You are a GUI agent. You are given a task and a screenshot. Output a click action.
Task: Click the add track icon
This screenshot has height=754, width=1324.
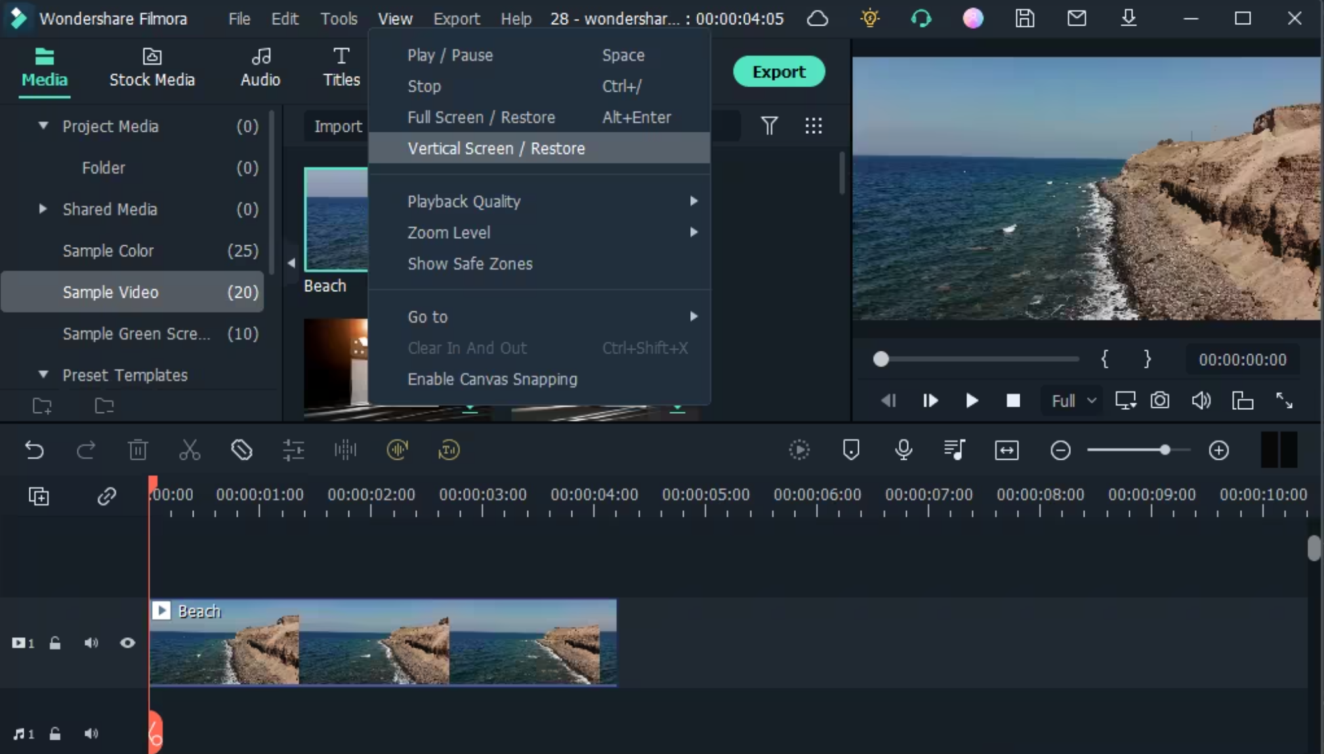(x=39, y=496)
